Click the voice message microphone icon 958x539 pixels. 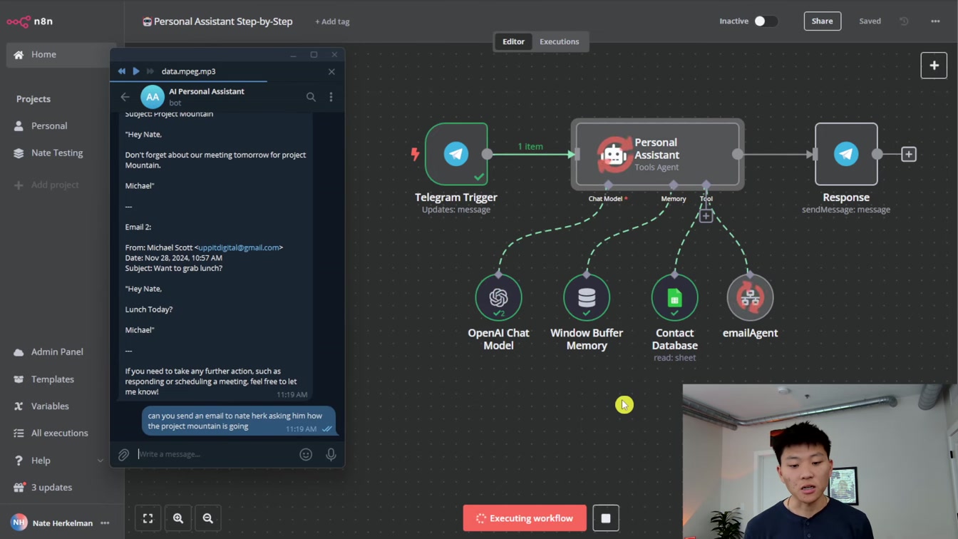331,454
